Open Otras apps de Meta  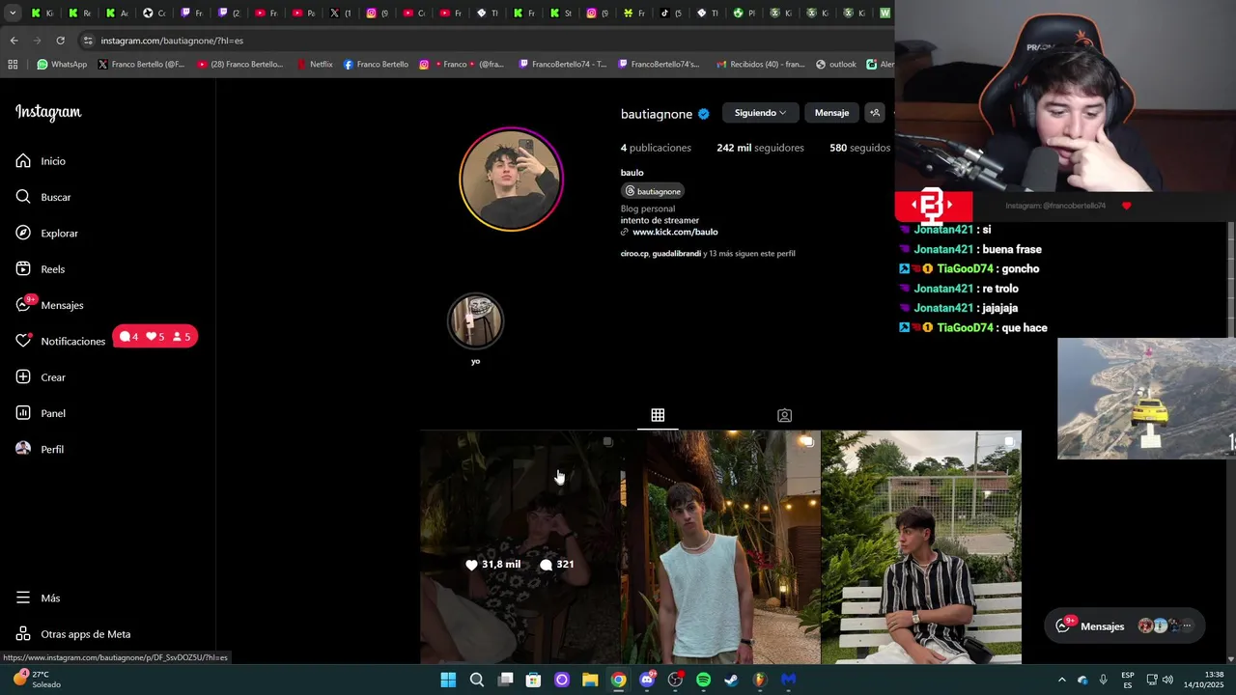point(73,634)
